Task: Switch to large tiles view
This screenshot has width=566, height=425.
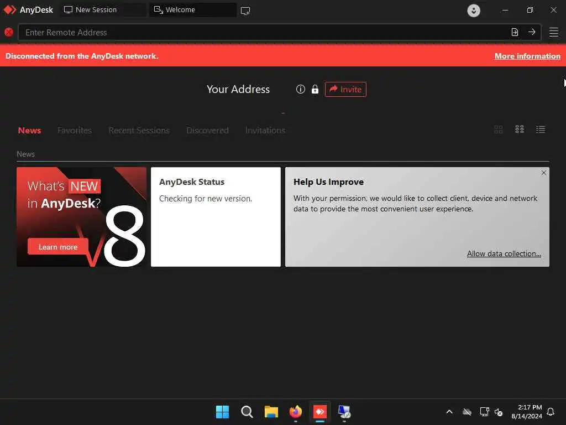Action: click(499, 129)
